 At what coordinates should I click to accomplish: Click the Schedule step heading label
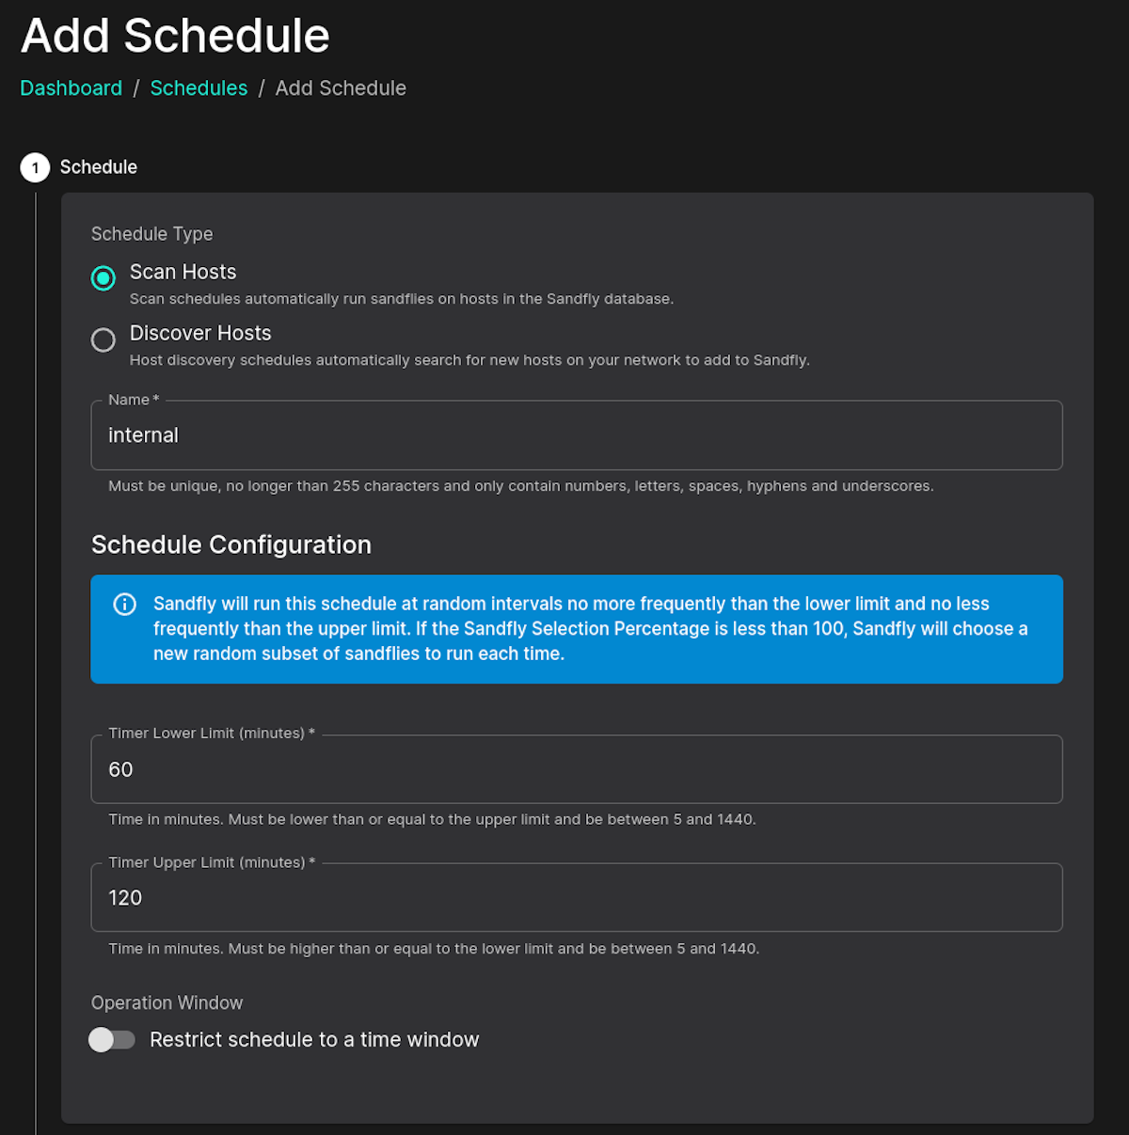[x=98, y=167]
